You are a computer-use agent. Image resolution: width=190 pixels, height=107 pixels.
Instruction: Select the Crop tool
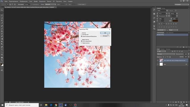[2, 21]
